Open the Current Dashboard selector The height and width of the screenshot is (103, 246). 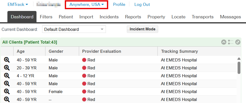[74, 29]
